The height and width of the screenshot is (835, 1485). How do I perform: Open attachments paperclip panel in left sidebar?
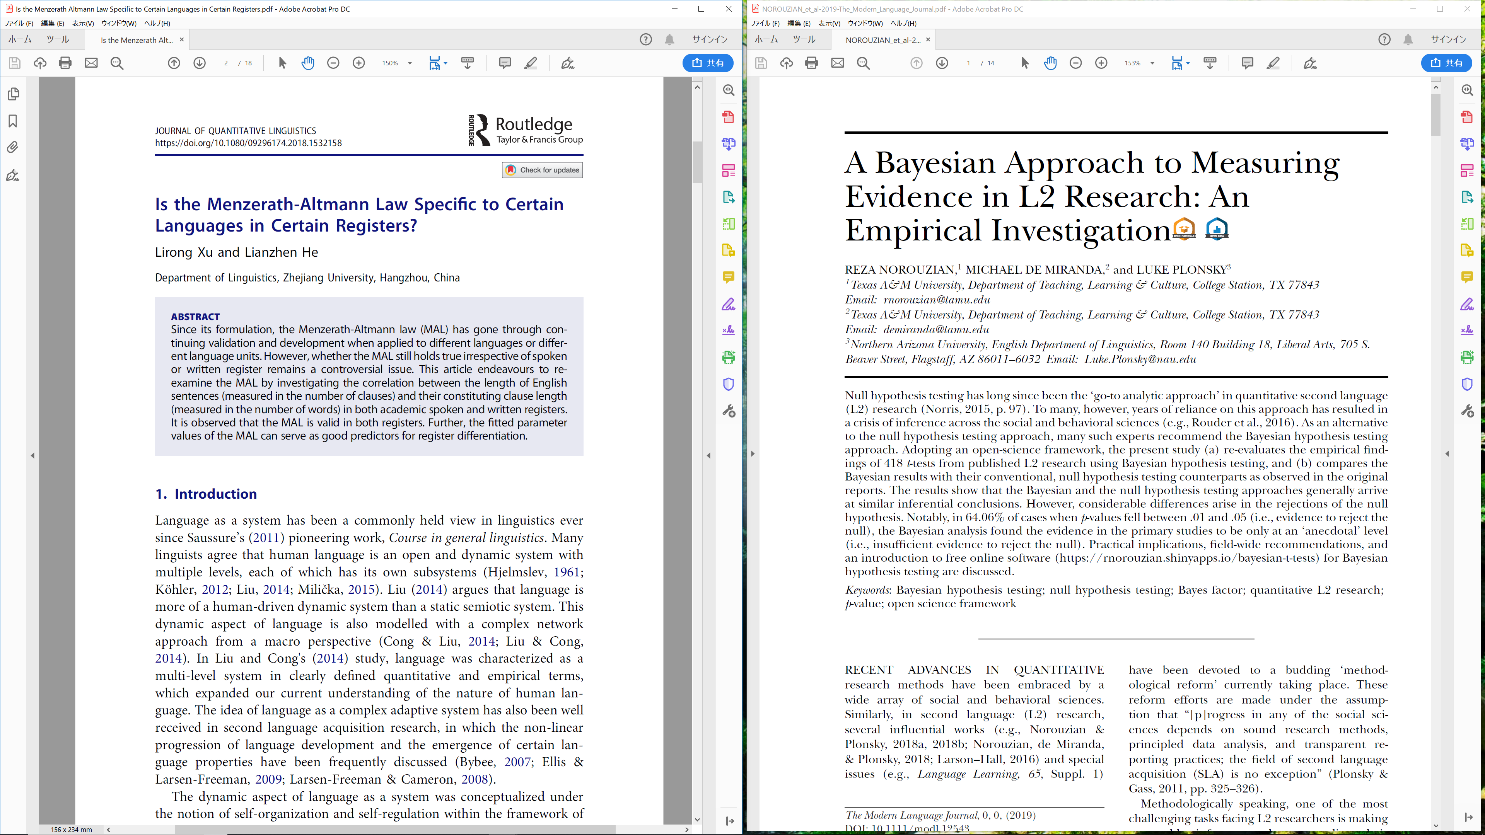coord(13,148)
